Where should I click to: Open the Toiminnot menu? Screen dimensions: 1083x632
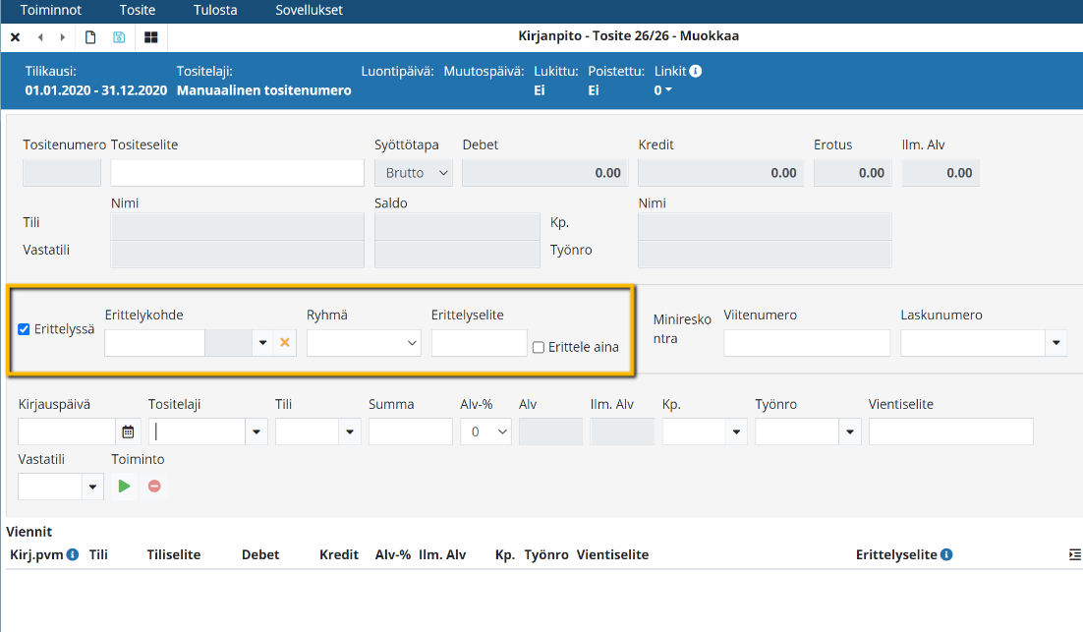51,11
